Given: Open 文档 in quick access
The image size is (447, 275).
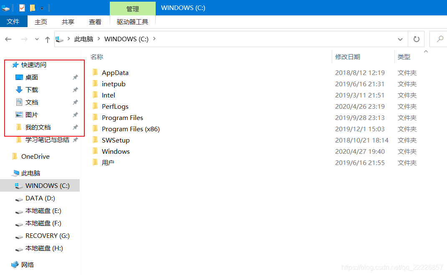Looking at the screenshot, I should point(31,102).
